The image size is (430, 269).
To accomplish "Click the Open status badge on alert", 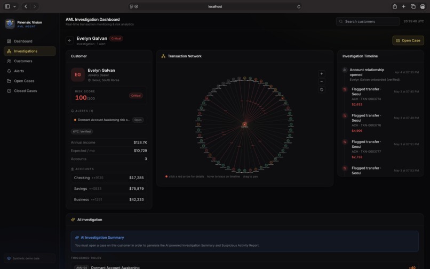I will tap(138, 120).
